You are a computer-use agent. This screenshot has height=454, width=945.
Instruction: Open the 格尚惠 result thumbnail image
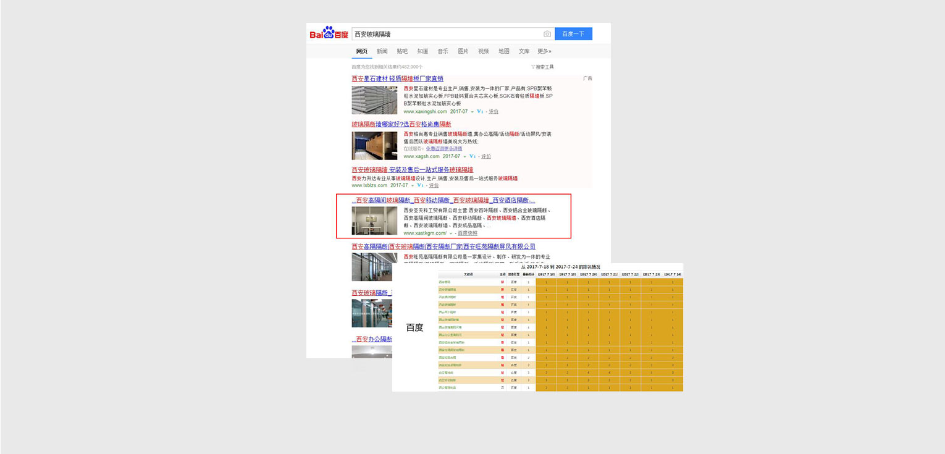pos(375,145)
